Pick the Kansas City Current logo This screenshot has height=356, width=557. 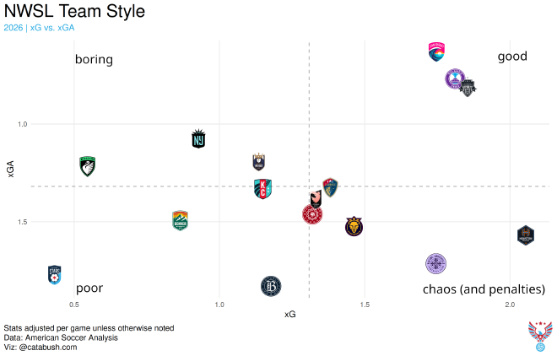(262, 189)
